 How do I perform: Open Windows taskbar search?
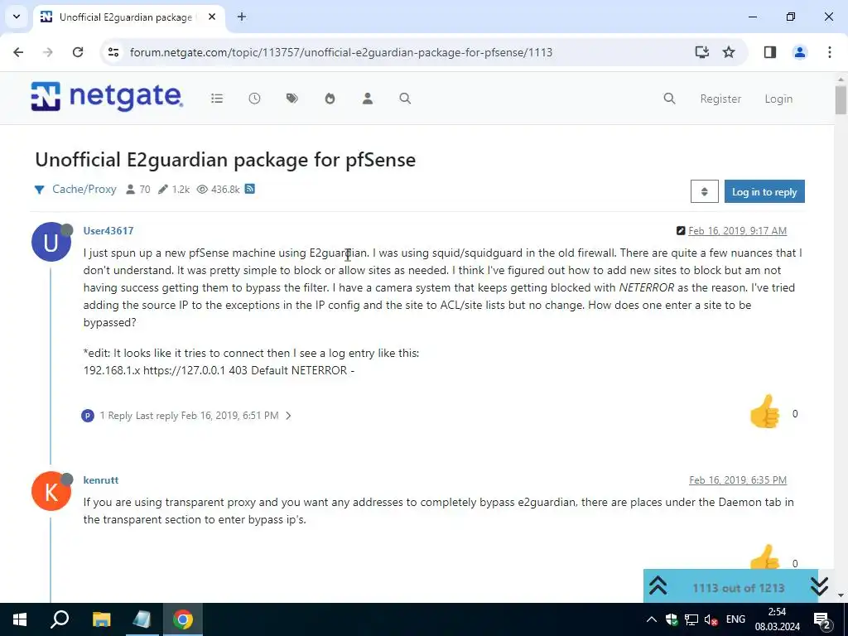[x=60, y=619]
